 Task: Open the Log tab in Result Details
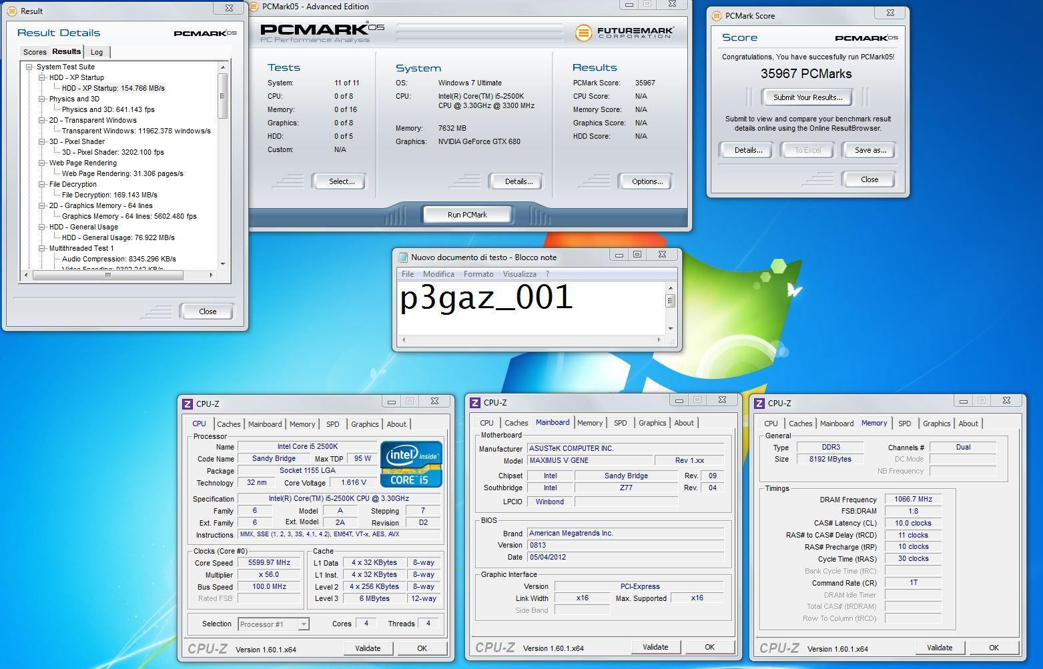(x=97, y=52)
